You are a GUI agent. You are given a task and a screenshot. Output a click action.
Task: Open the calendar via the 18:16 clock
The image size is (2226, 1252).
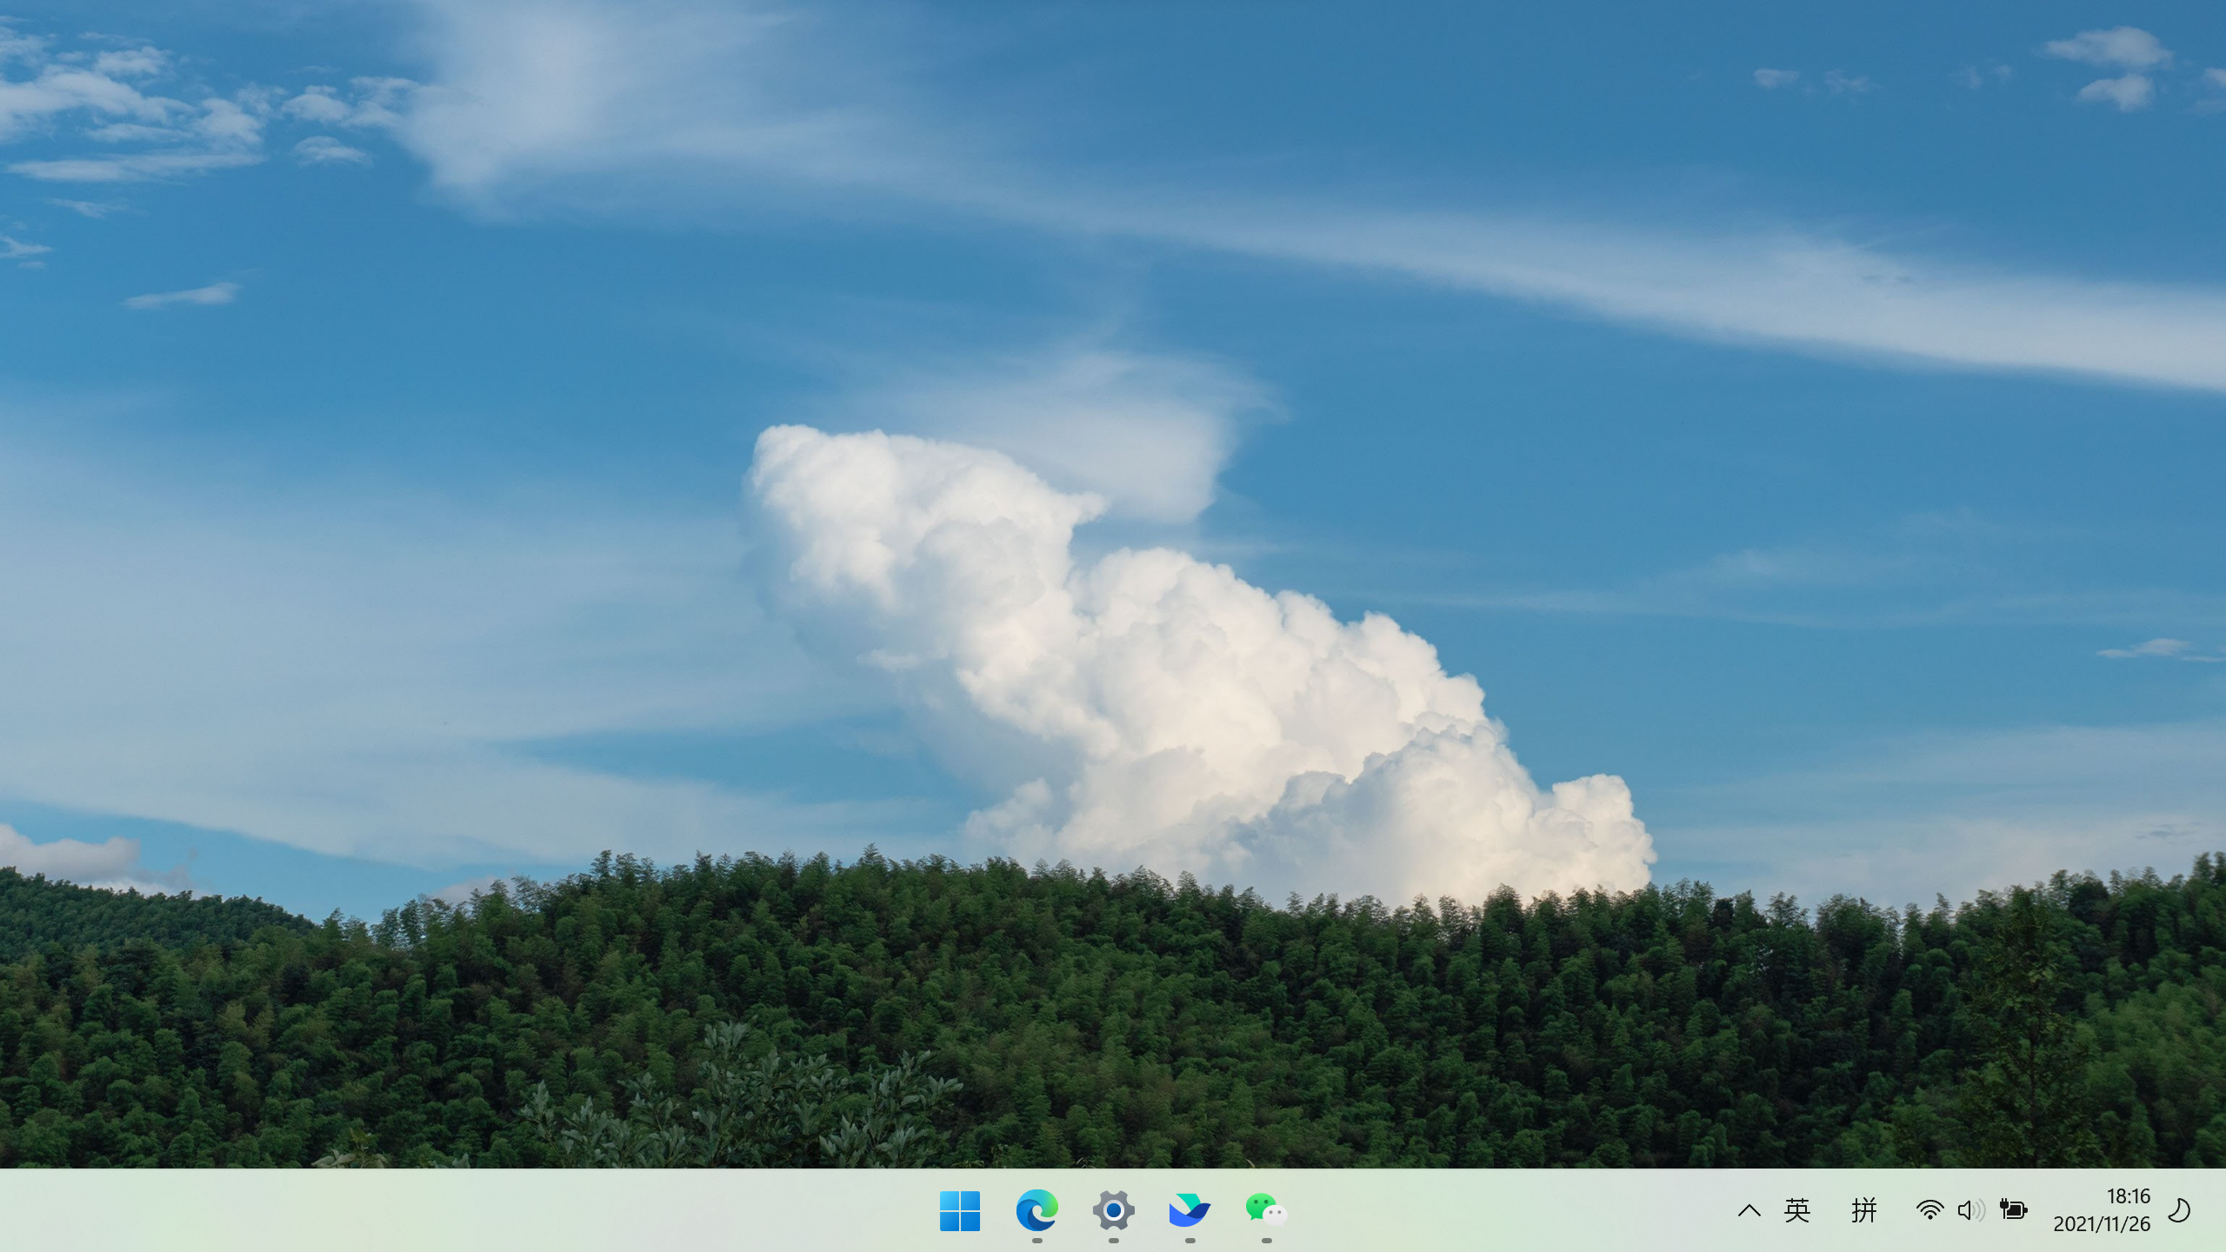[2128, 1196]
